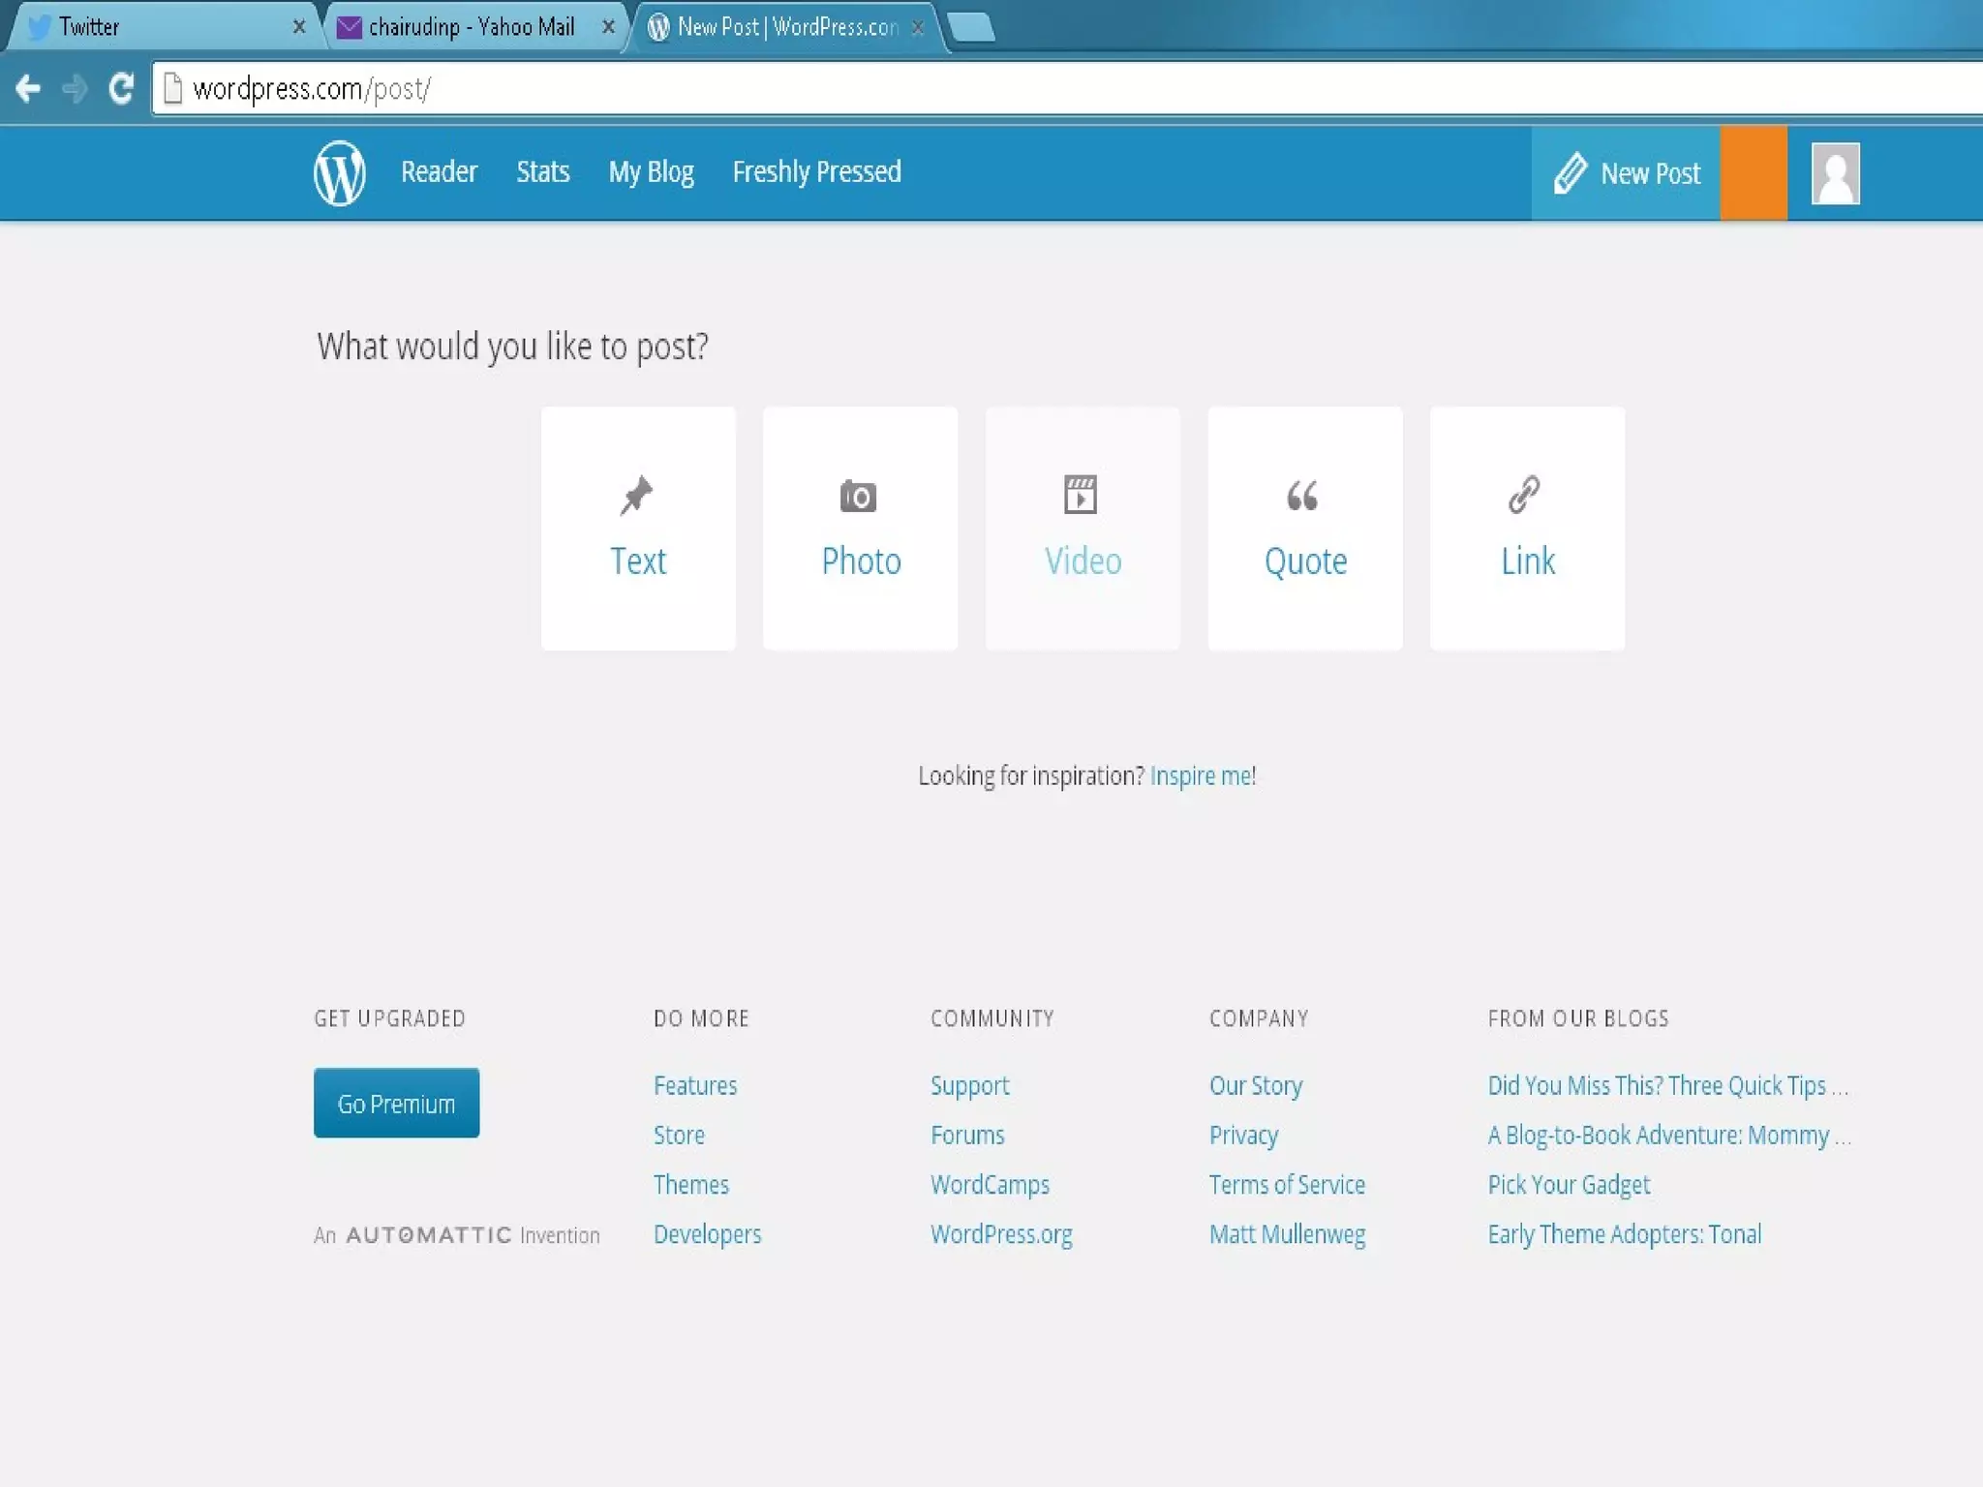Click the browser reload icon

[121, 89]
